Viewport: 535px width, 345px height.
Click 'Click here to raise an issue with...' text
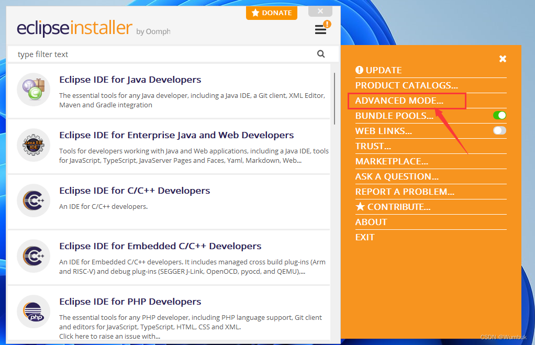109,336
